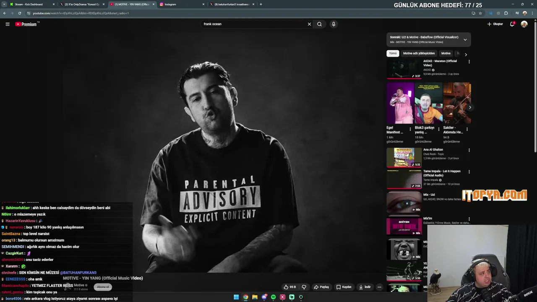Click the 'İndir' download button
Viewport: 537px width, 302px height.
365,287
